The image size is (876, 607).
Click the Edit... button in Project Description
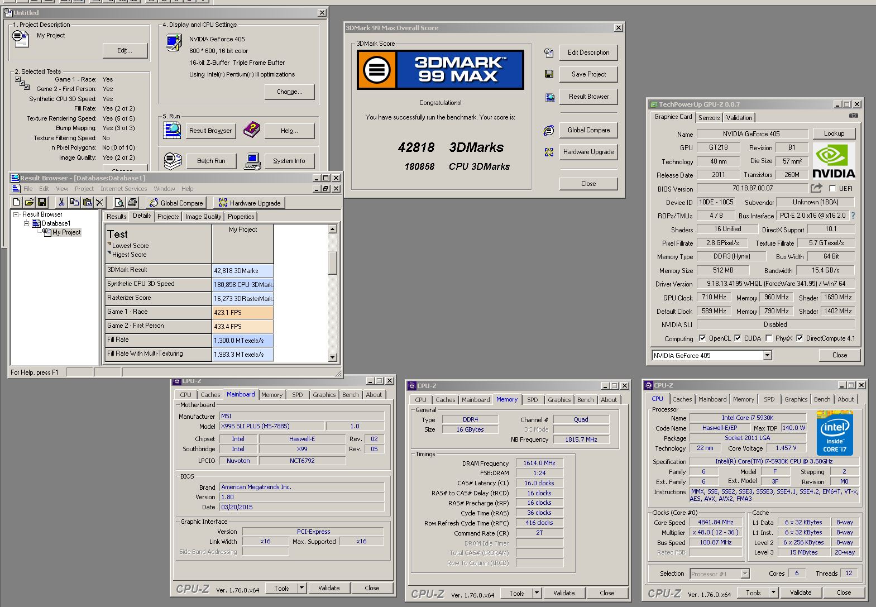pos(125,50)
